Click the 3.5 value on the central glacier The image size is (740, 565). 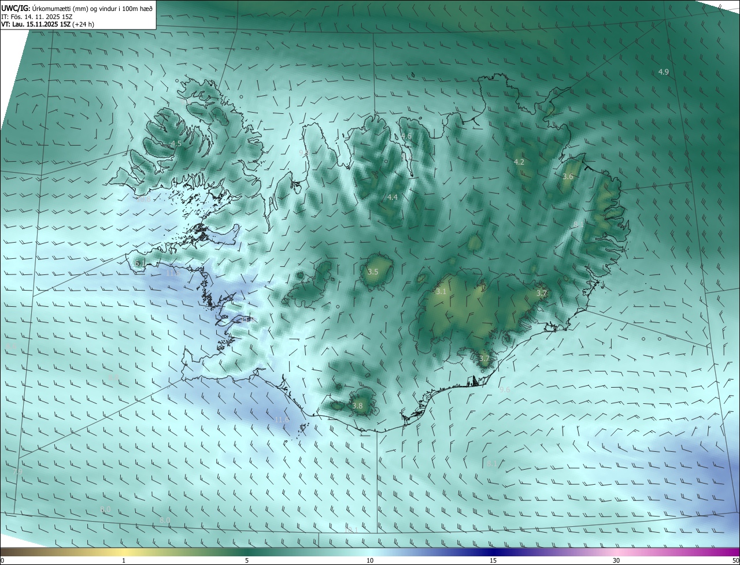[x=373, y=272]
